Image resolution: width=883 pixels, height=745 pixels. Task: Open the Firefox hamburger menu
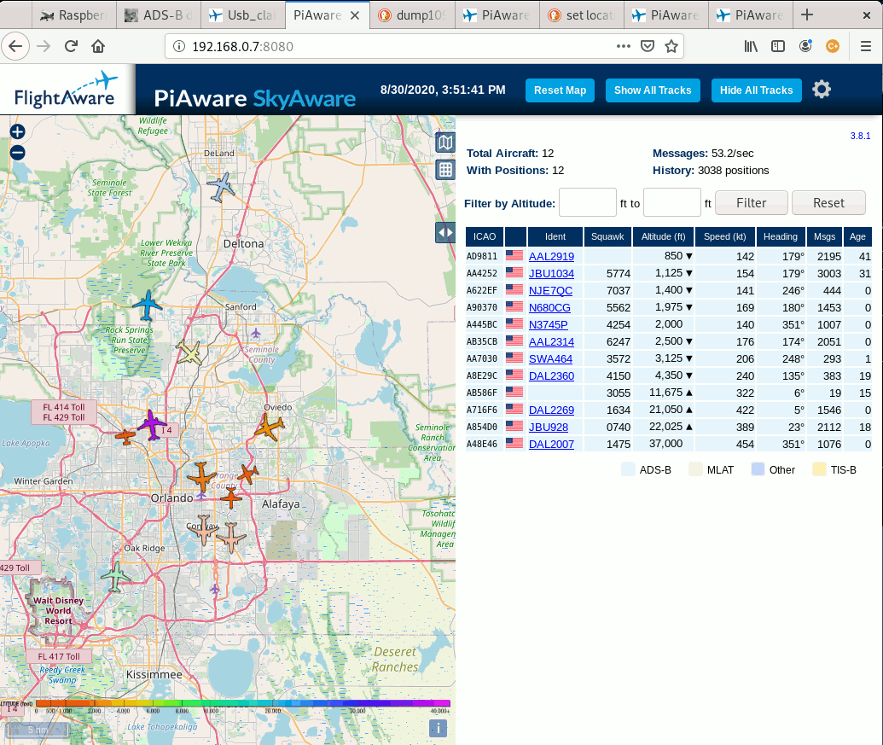[x=866, y=46]
